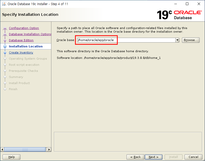This screenshot has height=161, width=205.
Task: Click the Operating System Groups step label
Action: [28, 59]
